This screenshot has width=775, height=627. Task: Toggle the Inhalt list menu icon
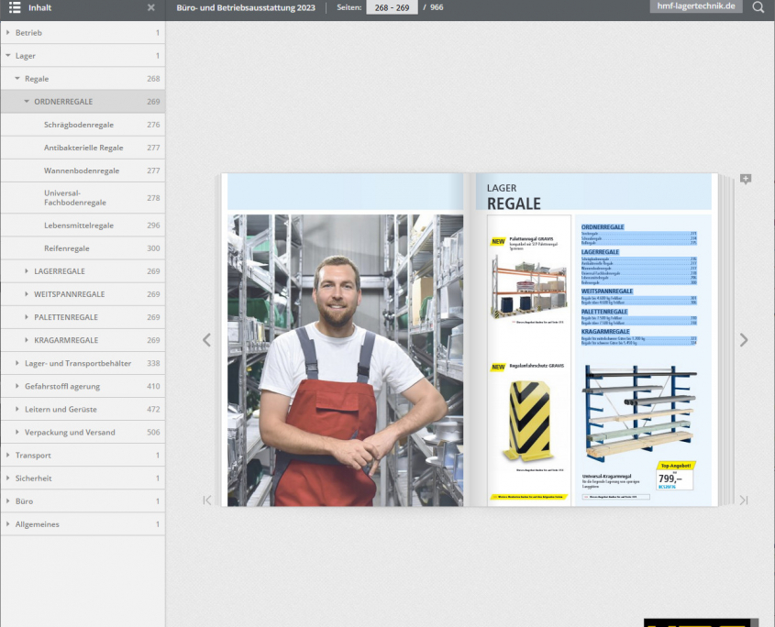tap(15, 7)
